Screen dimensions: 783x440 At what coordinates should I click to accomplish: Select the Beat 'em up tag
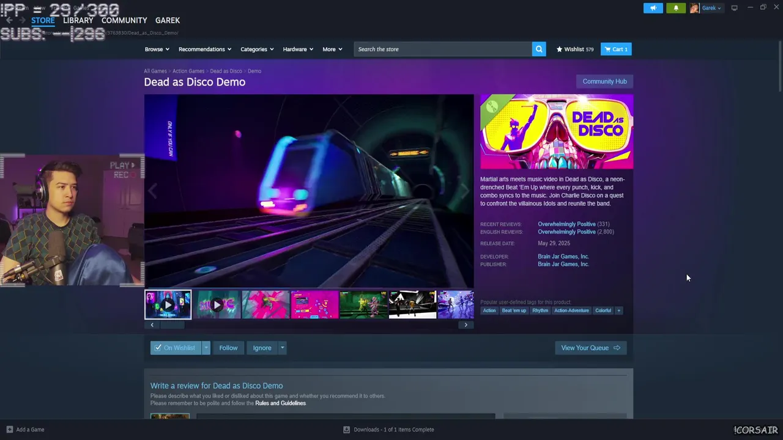514,310
